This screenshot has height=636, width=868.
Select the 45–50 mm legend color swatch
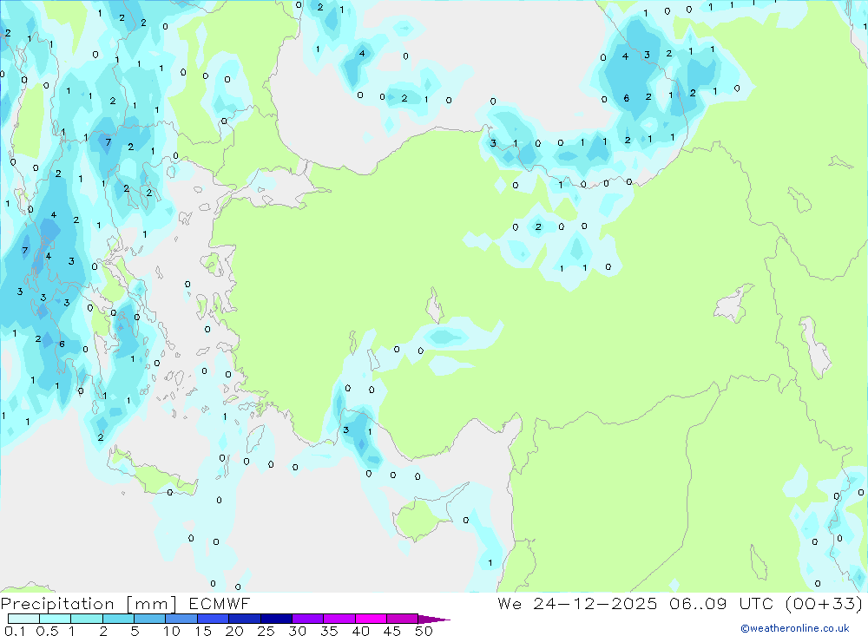coord(403,619)
